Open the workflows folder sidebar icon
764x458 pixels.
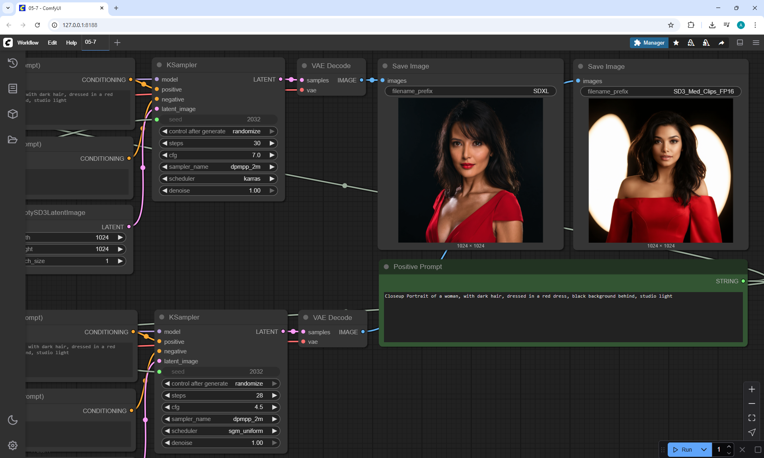(x=13, y=140)
